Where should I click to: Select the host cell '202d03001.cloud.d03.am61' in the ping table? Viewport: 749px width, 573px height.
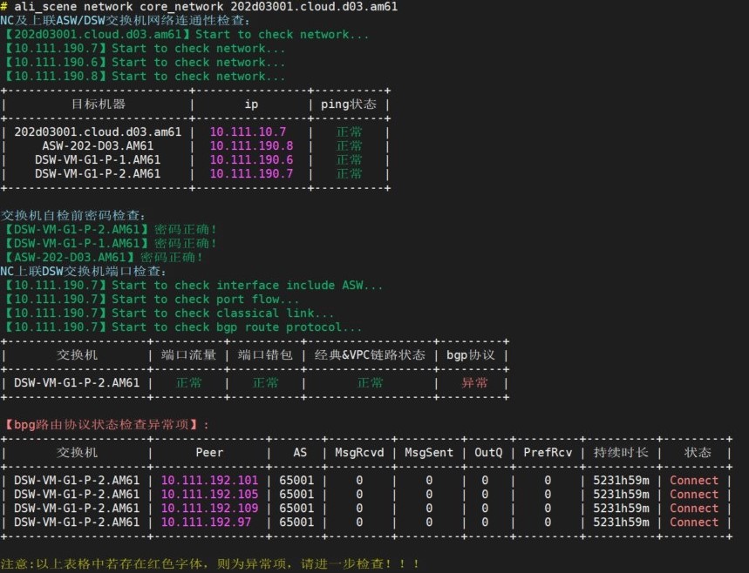click(x=98, y=132)
